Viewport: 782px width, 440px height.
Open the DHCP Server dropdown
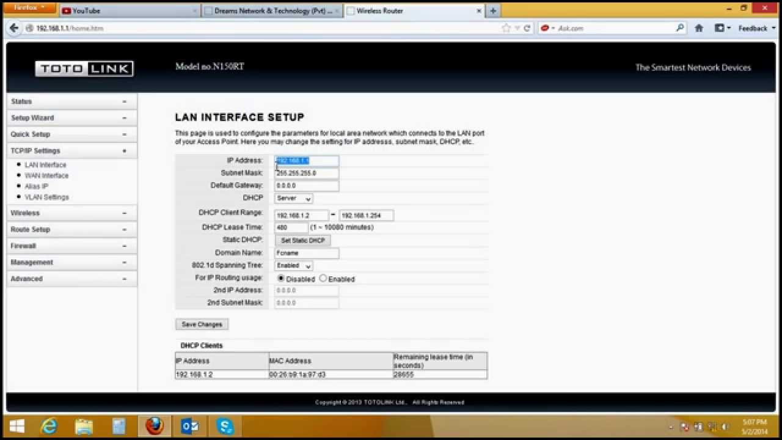[294, 199]
